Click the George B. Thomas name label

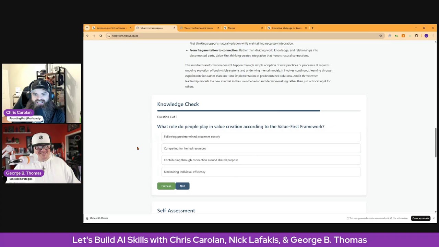(24, 173)
